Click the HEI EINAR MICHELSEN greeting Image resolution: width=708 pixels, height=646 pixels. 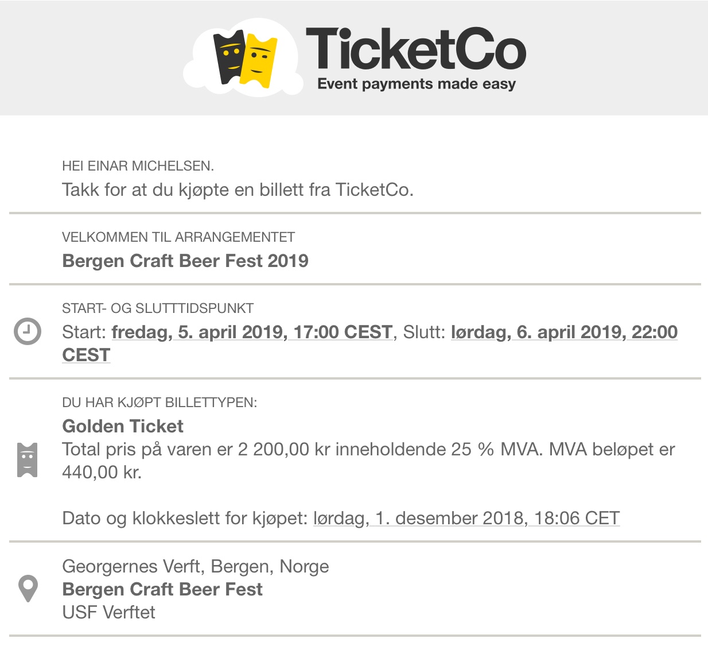(138, 166)
